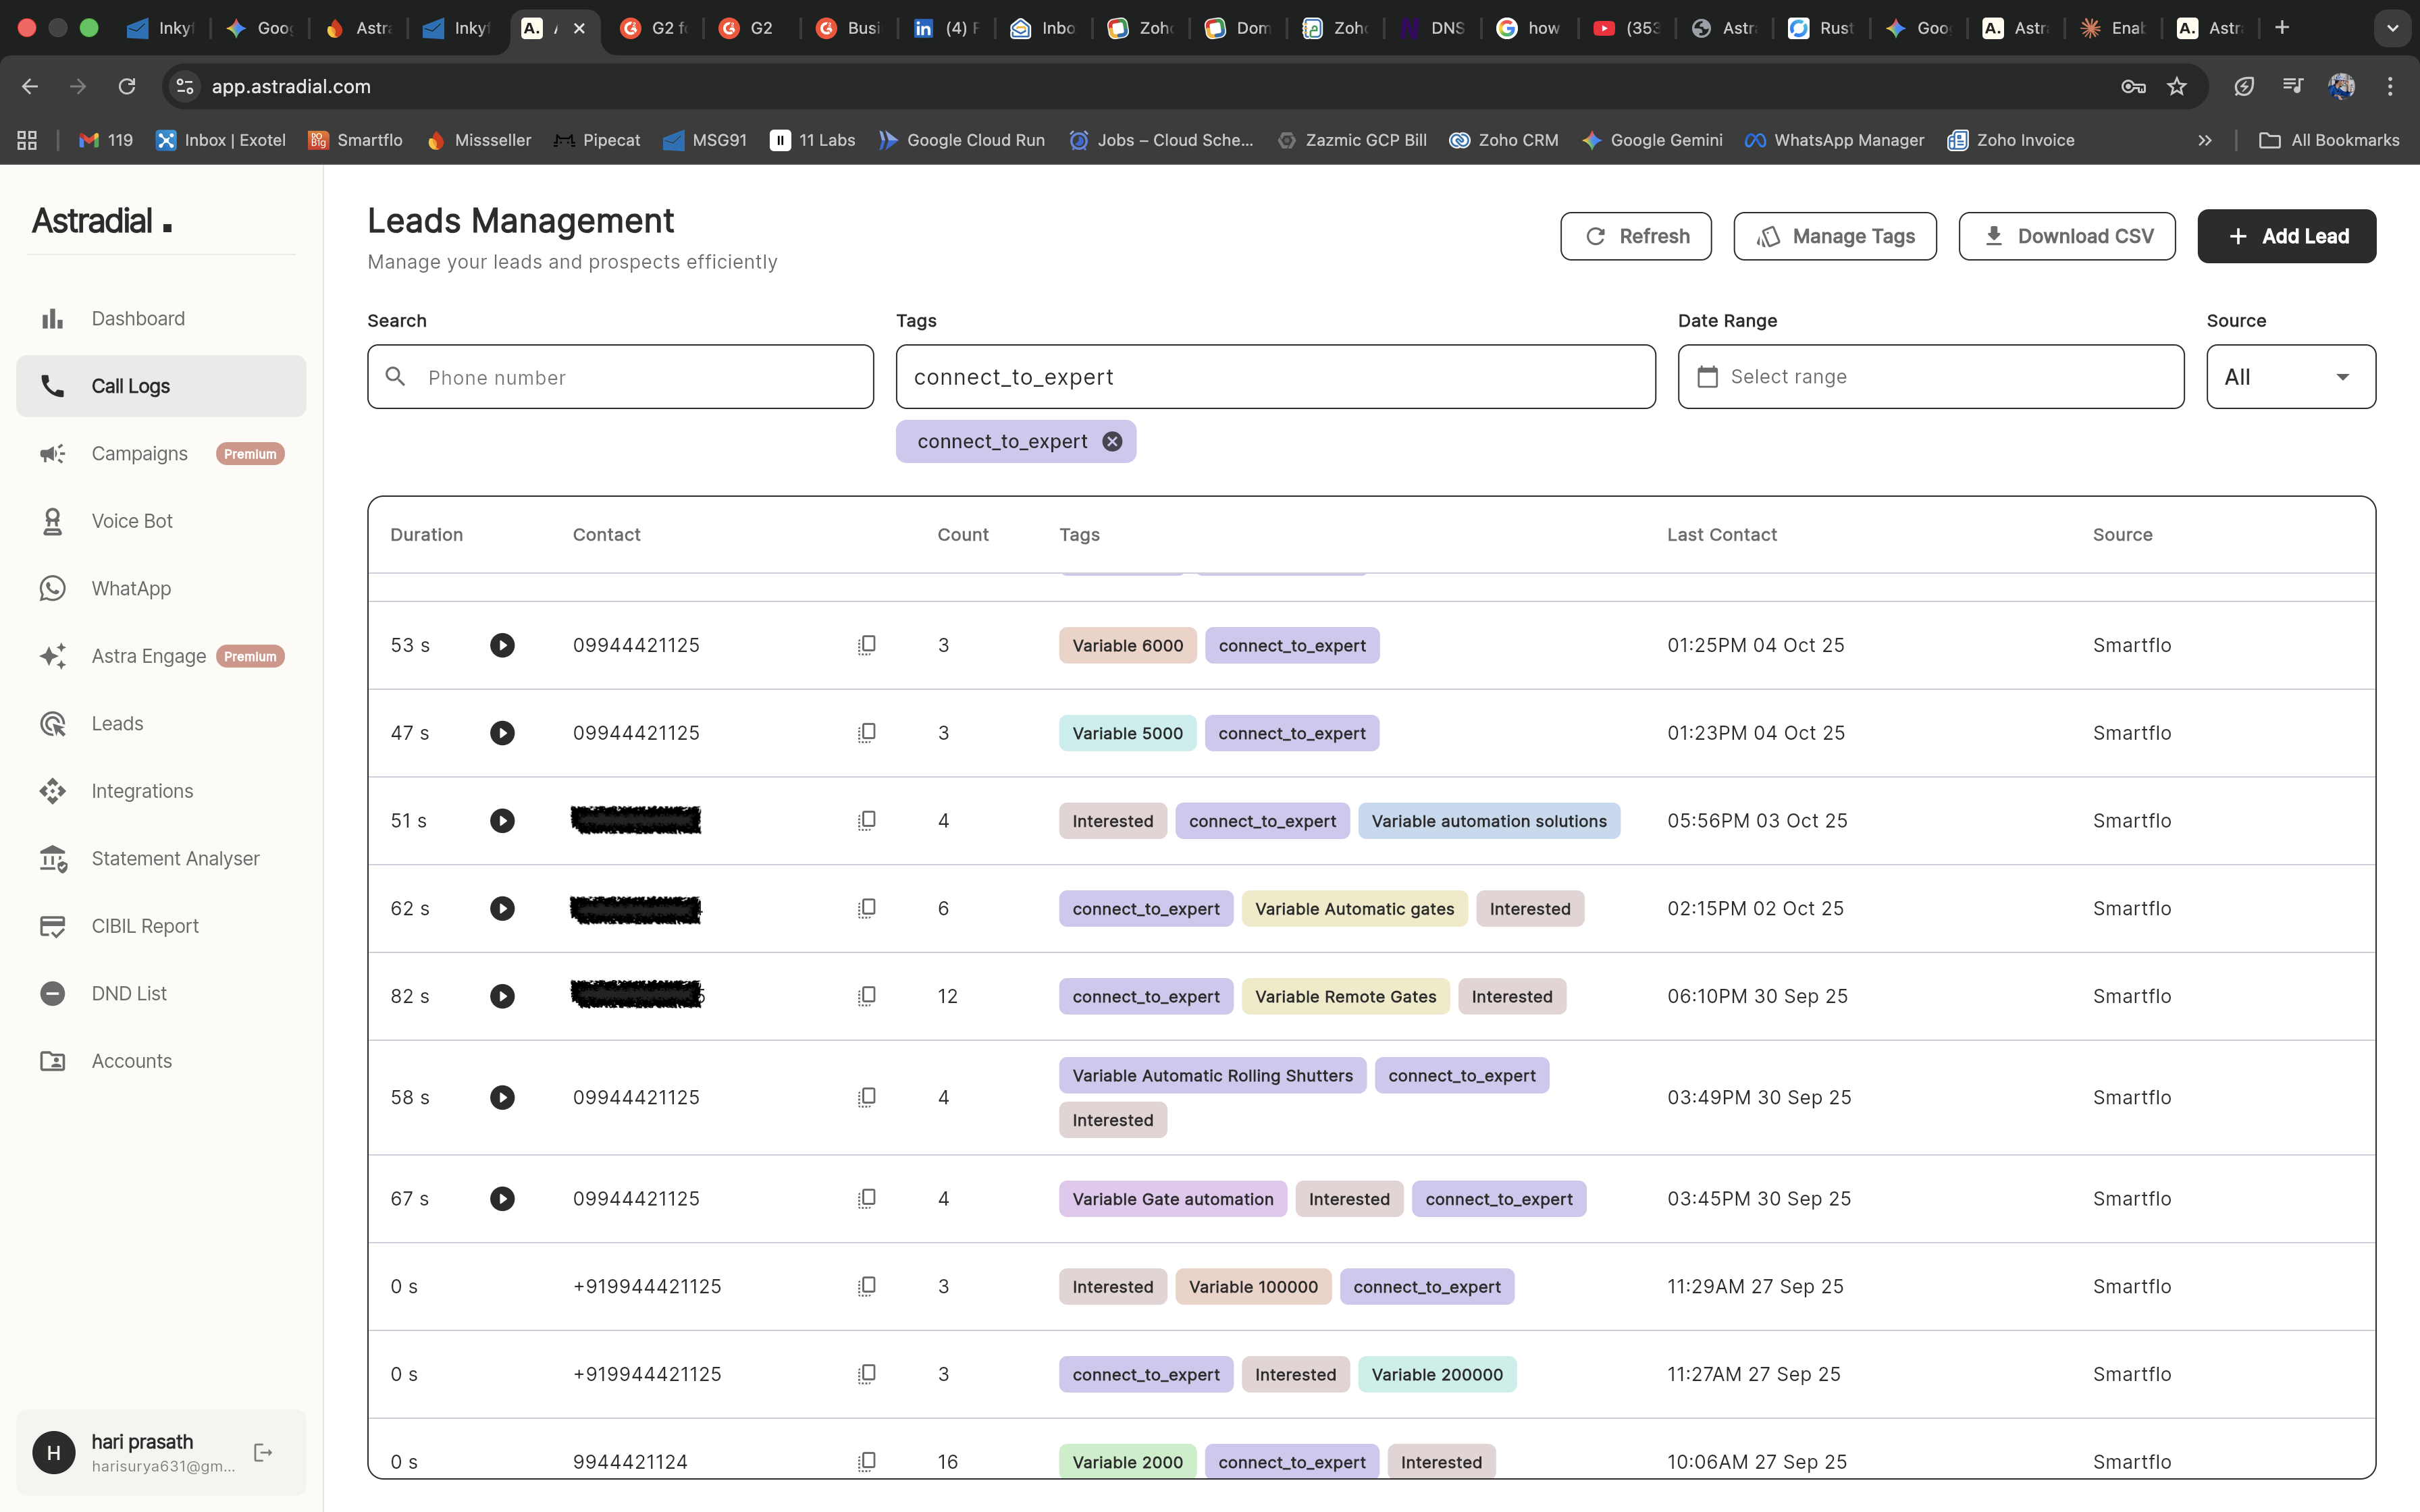Viewport: 2420px width, 1512px height.
Task: Go to the DND List page
Action: 129,993
